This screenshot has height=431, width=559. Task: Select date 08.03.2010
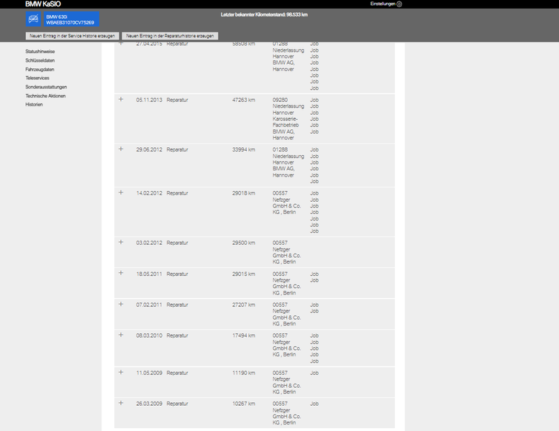[149, 335]
